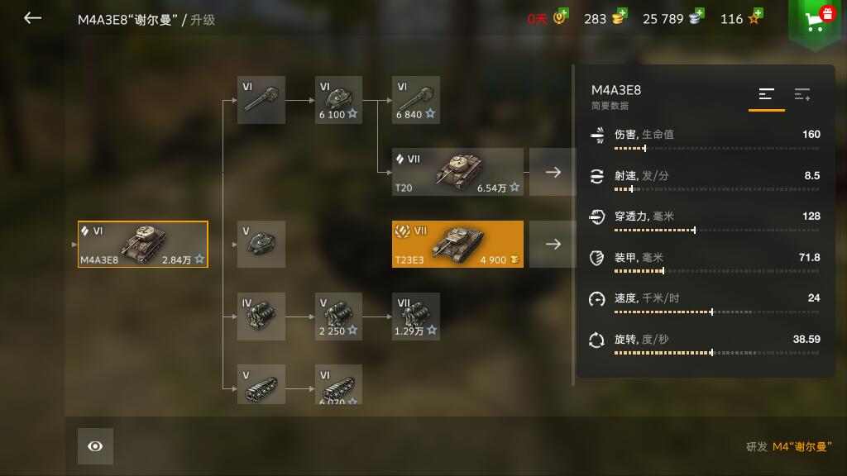Switch to the brief stats tab
Screen dimensions: 847x476
[x=766, y=96]
